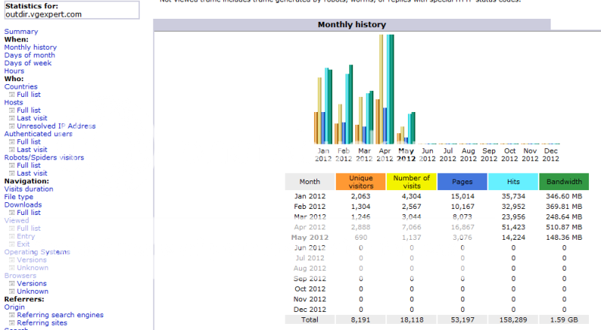The height and width of the screenshot is (330, 601).
Task: Go to Monthly history in sidebar
Action: 30,47
